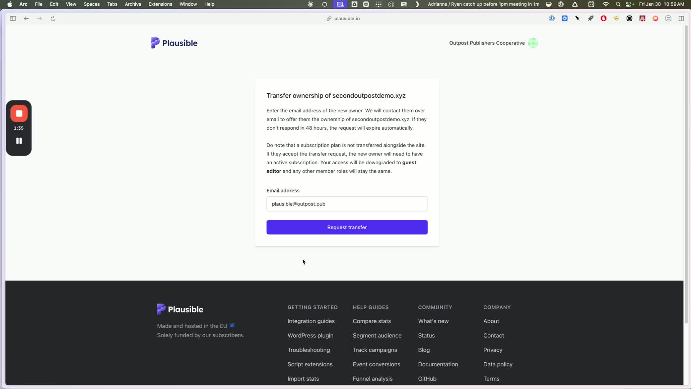
Task: Open the File menu
Action: (x=39, y=4)
